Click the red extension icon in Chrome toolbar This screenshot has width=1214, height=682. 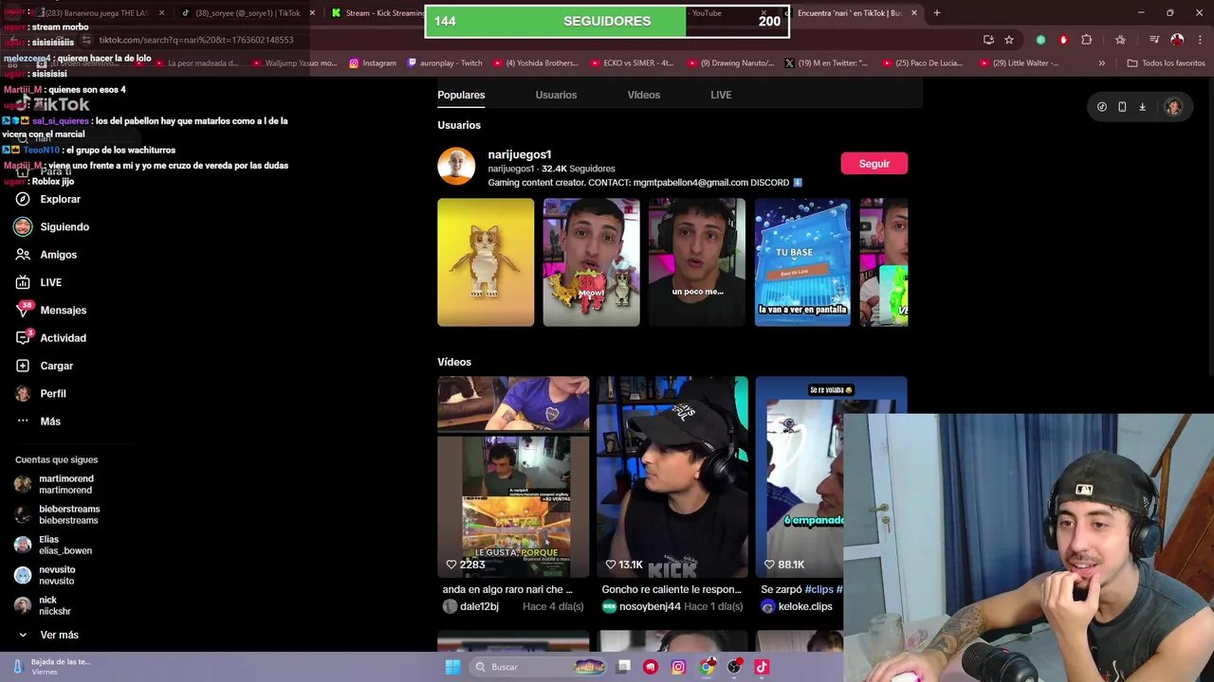pyautogui.click(x=1063, y=40)
